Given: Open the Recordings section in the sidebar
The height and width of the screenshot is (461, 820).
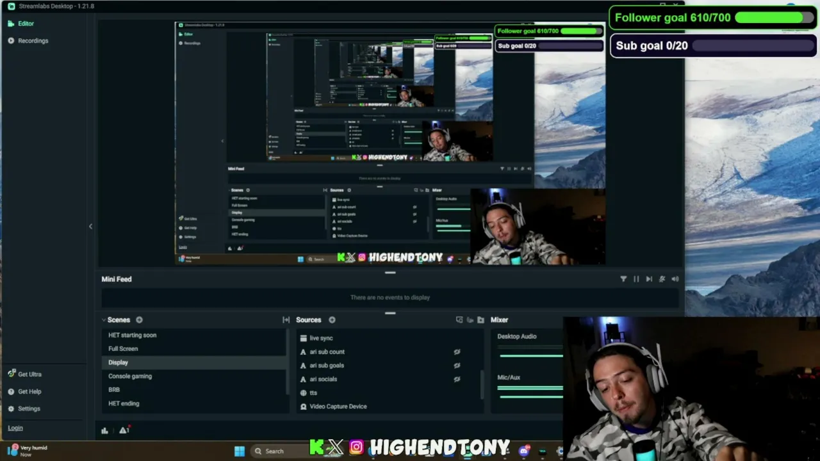Looking at the screenshot, I should (28, 40).
